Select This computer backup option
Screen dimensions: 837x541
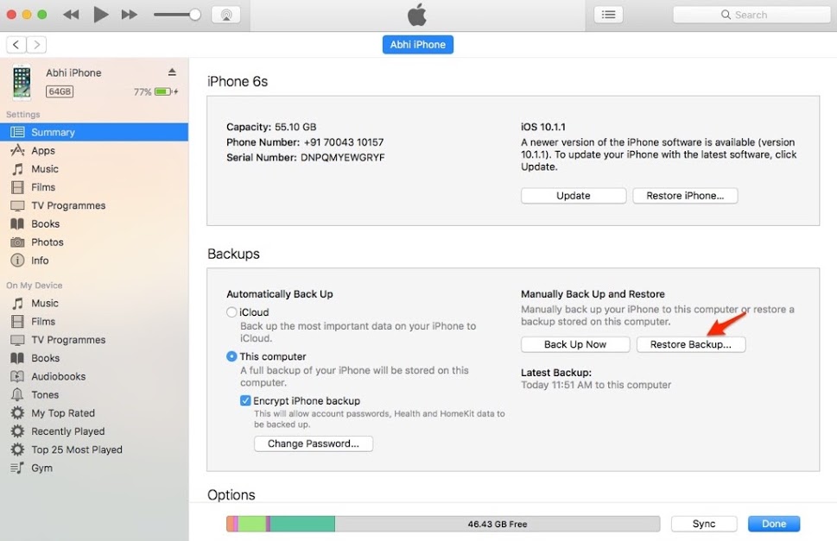point(231,356)
